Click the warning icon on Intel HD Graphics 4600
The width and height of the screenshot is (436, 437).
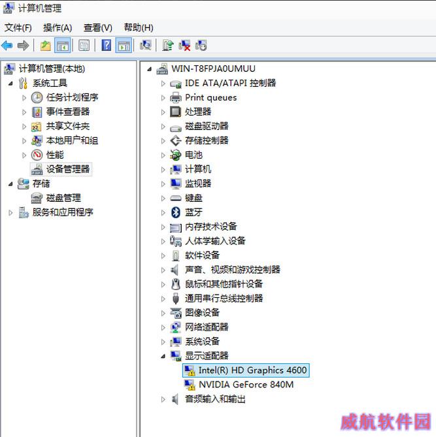[190, 370]
